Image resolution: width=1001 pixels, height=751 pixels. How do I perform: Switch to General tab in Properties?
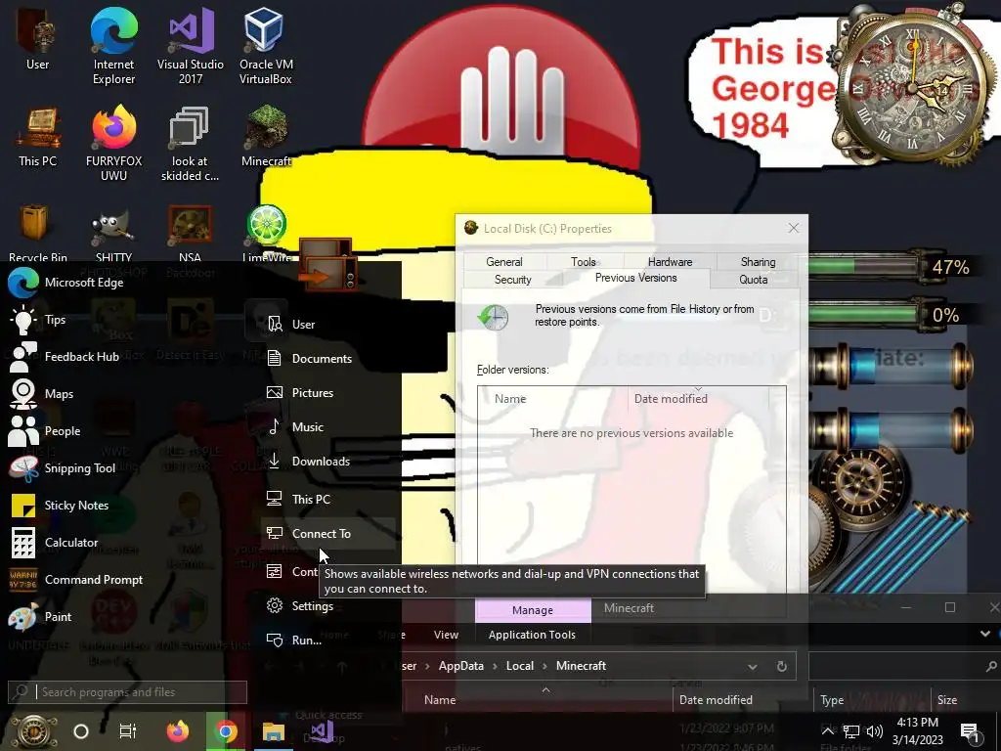point(504,262)
